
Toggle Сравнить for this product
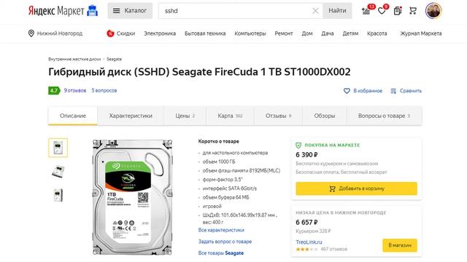coord(406,90)
